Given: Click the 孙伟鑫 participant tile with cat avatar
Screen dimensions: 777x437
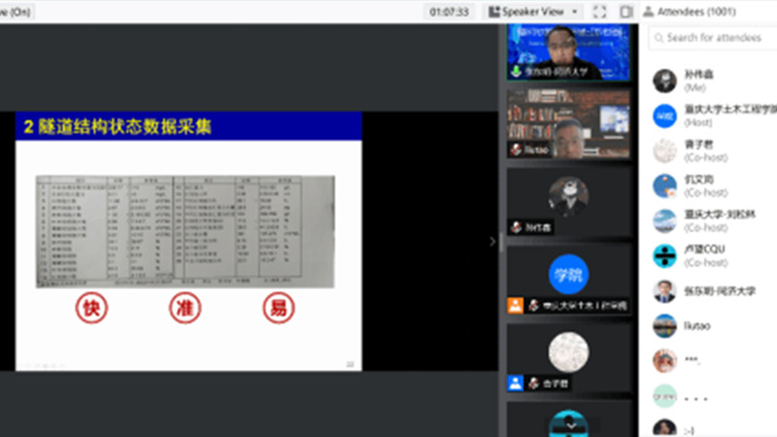Looking at the screenshot, I should coord(568,202).
